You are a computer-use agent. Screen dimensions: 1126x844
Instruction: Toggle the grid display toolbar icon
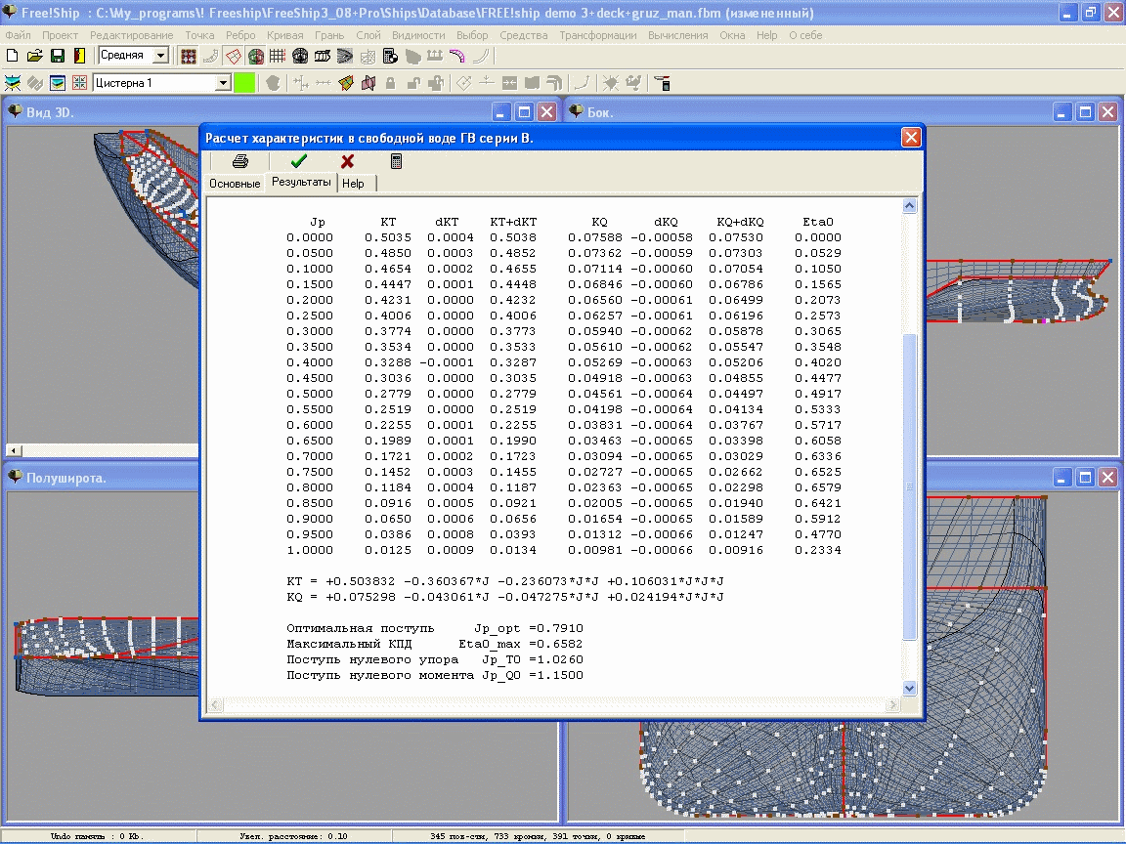[278, 56]
